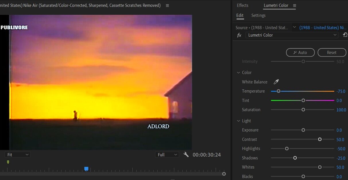348x180 pixels.
Task: Open the Fit zoom level dropdown
Action: tap(18, 155)
